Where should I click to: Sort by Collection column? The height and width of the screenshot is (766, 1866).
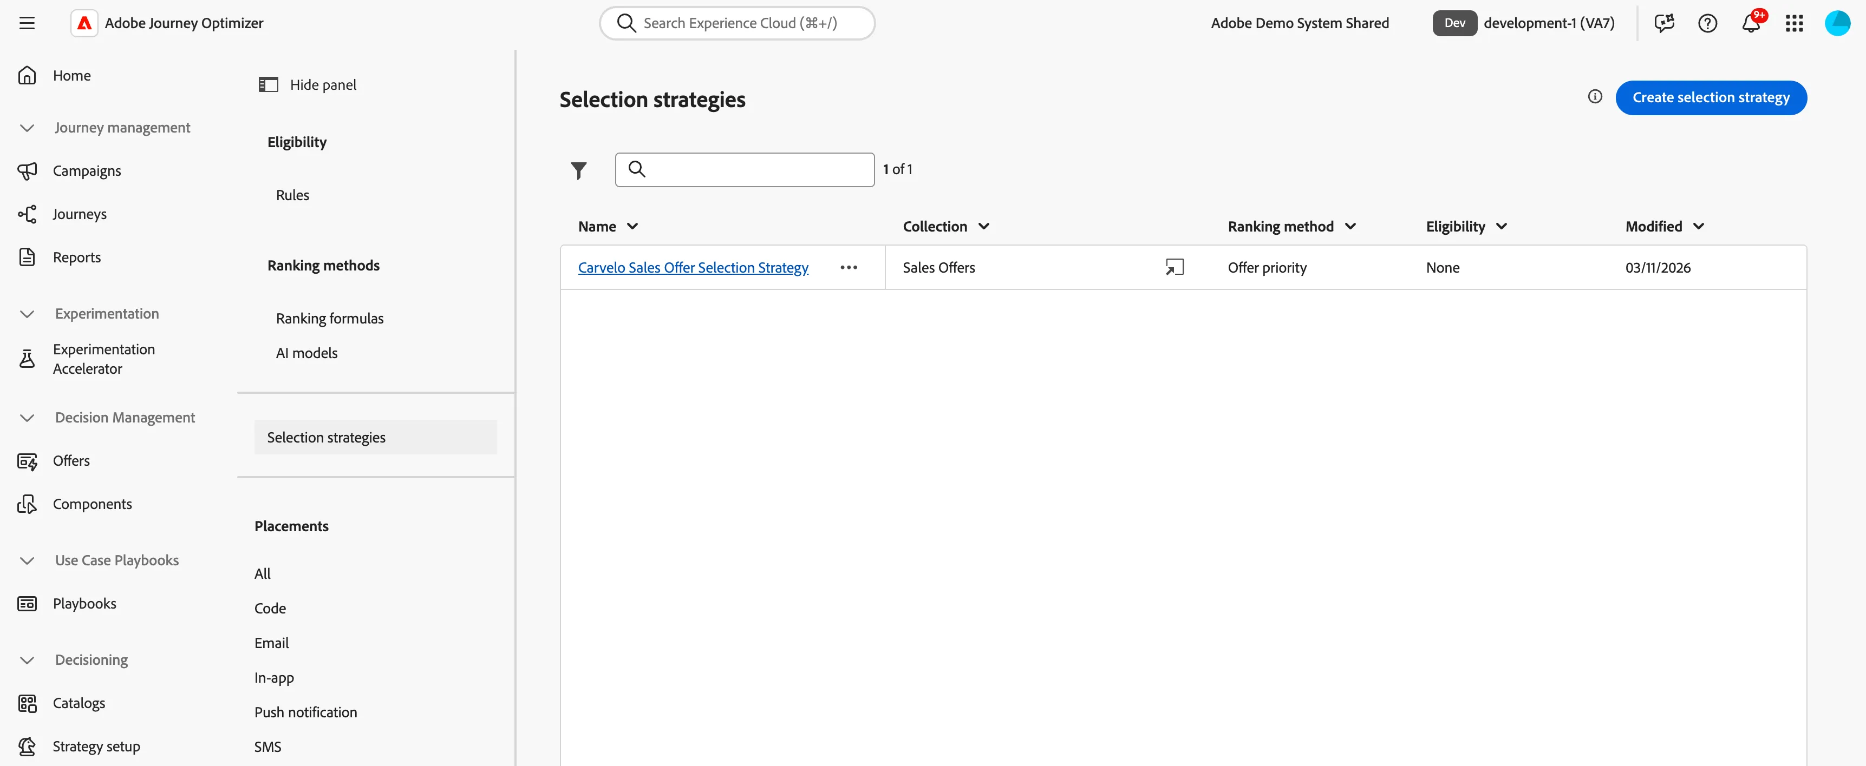tap(945, 227)
